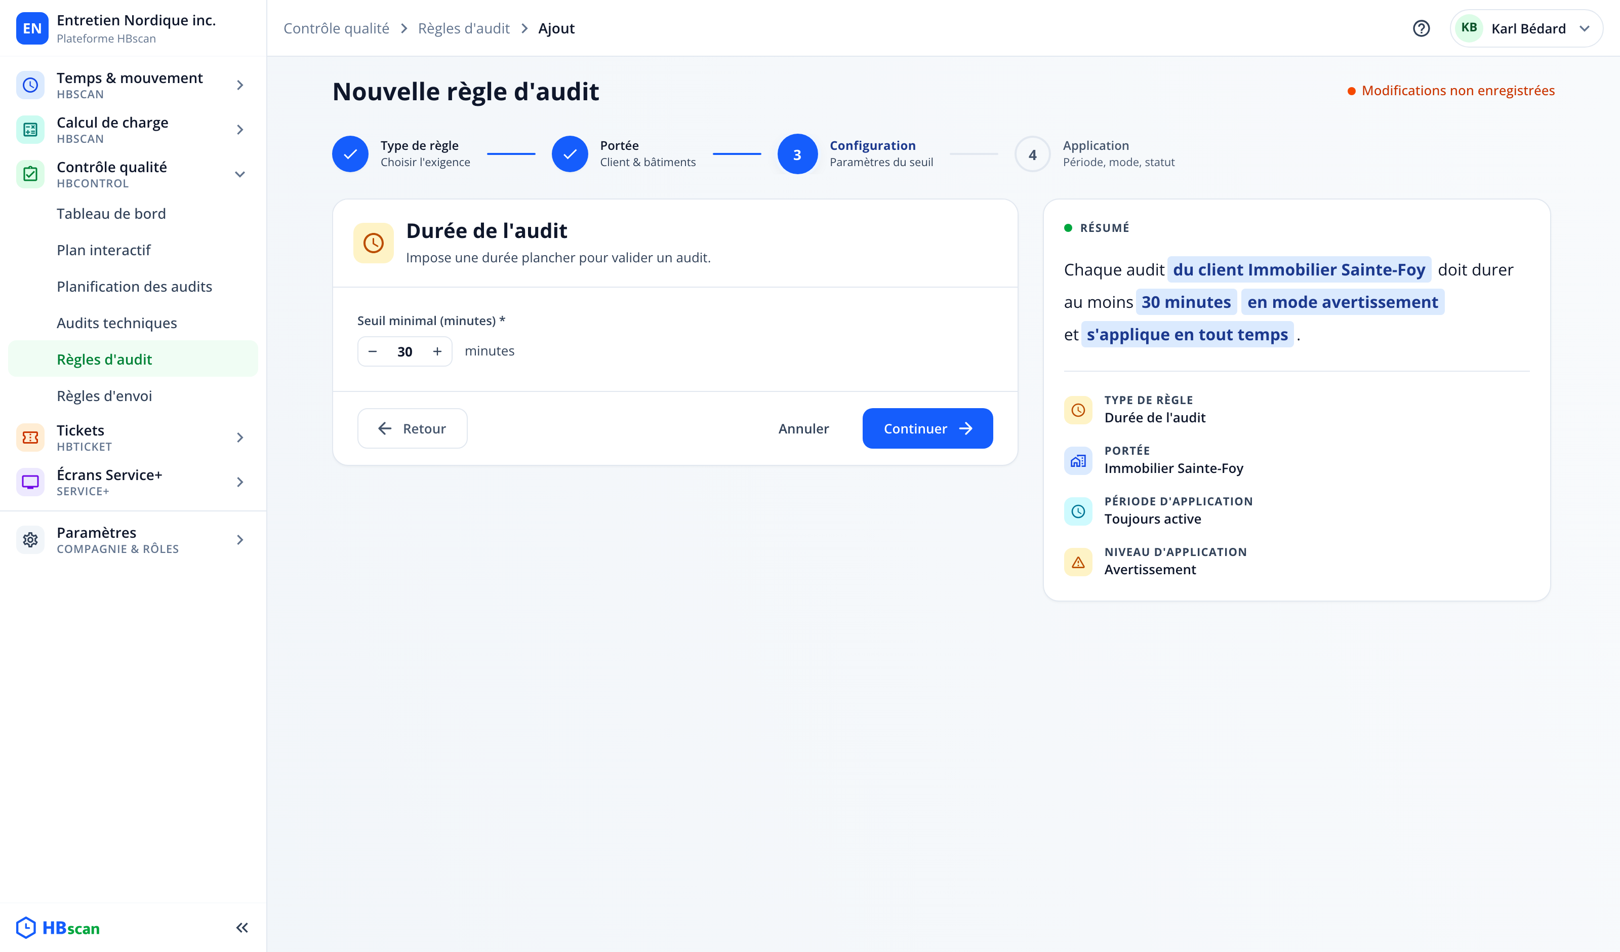Click the Tickets icon in sidebar
This screenshot has width=1620, height=952.
(x=30, y=438)
